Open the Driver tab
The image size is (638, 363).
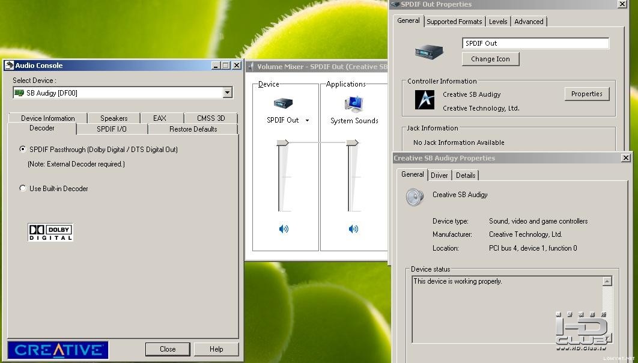click(x=439, y=175)
